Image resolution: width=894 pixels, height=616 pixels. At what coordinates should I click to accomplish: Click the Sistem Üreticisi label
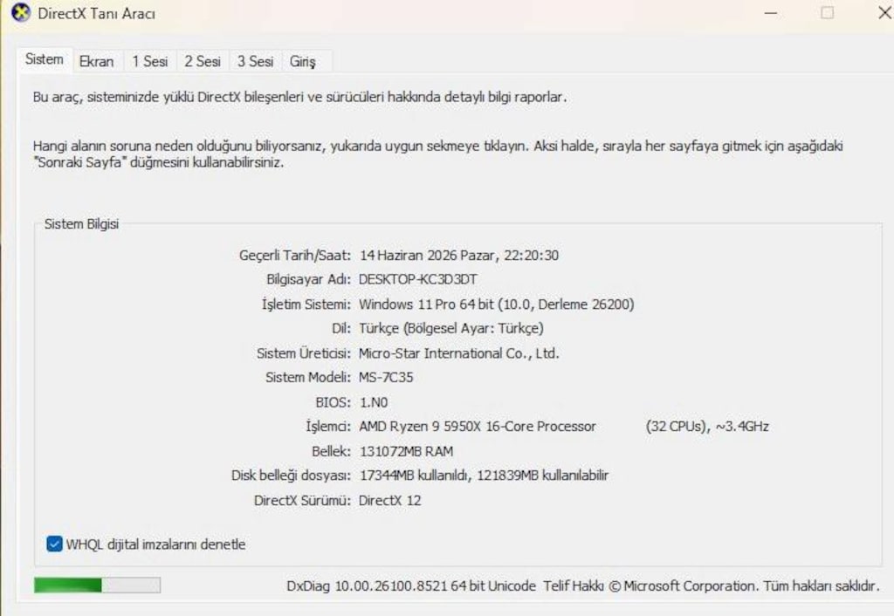point(303,353)
